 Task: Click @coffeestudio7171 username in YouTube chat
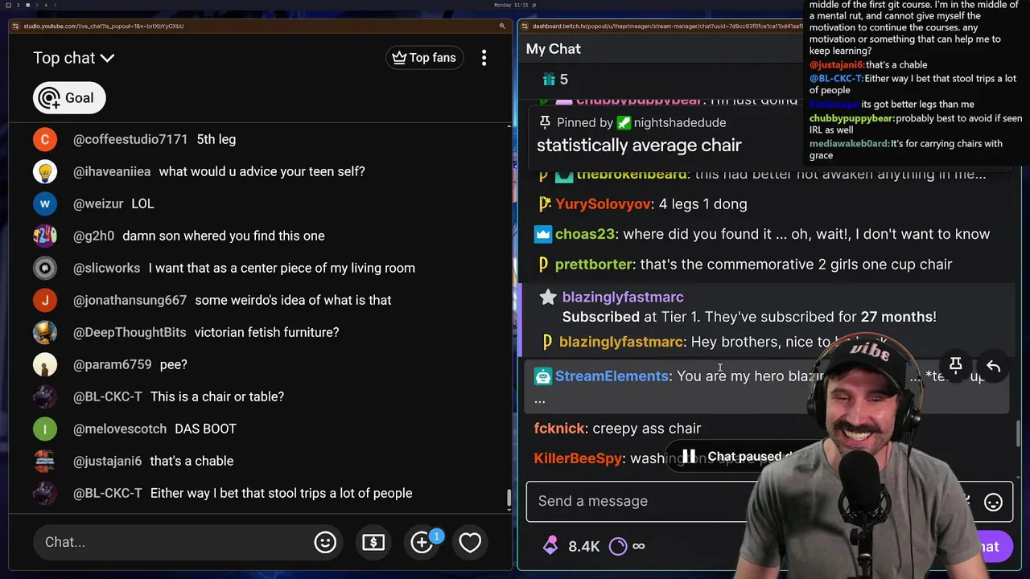click(130, 140)
